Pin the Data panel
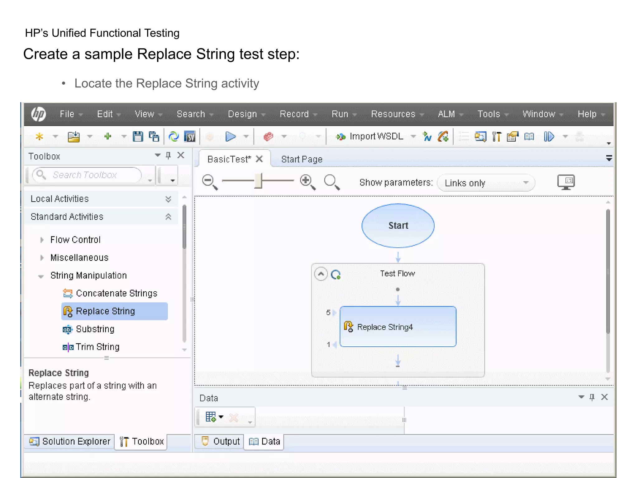638x478 pixels. [x=592, y=397]
